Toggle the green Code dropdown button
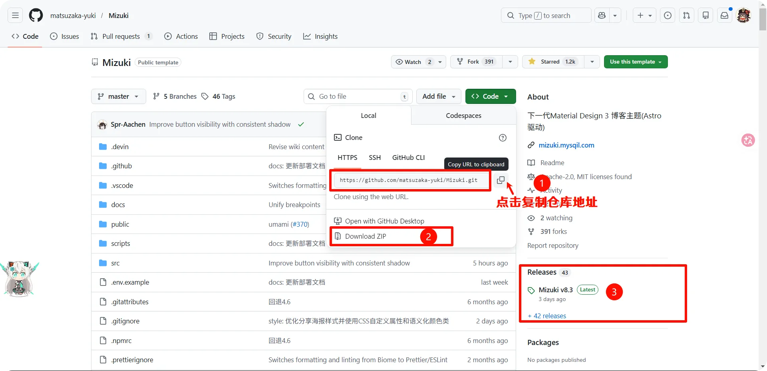 tap(491, 96)
